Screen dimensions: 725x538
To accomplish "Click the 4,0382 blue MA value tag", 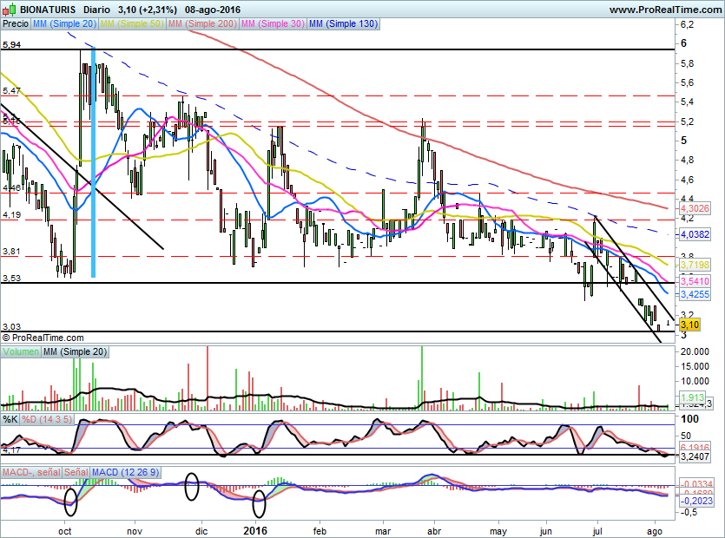I will [695, 234].
